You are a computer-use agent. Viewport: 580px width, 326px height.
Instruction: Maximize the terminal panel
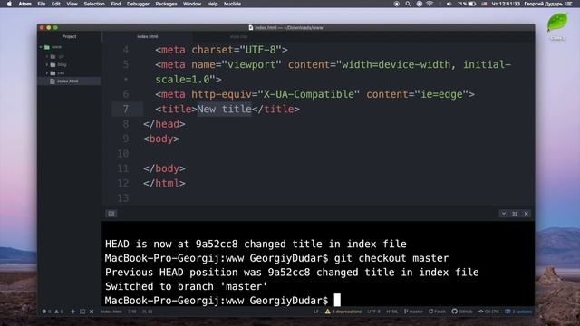click(x=515, y=214)
